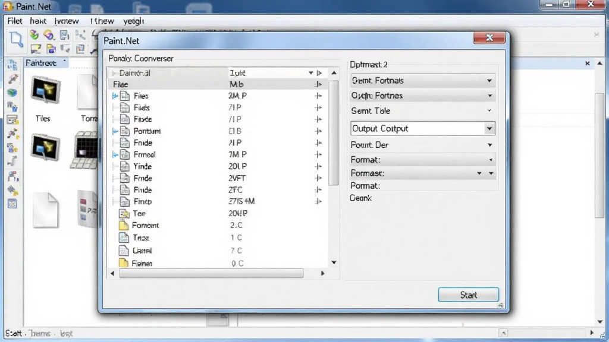The width and height of the screenshot is (609, 342).
Task: Click the file list scroll-right arrow
Action: coord(322,273)
